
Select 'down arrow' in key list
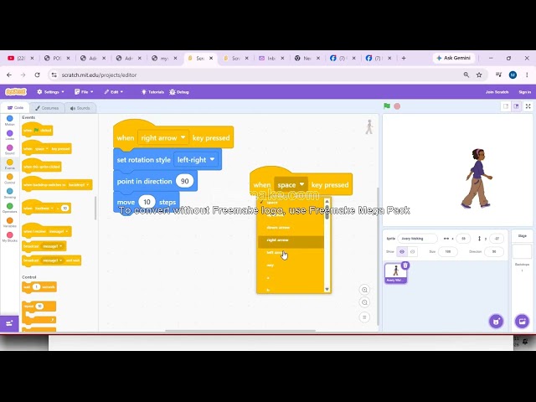point(291,227)
